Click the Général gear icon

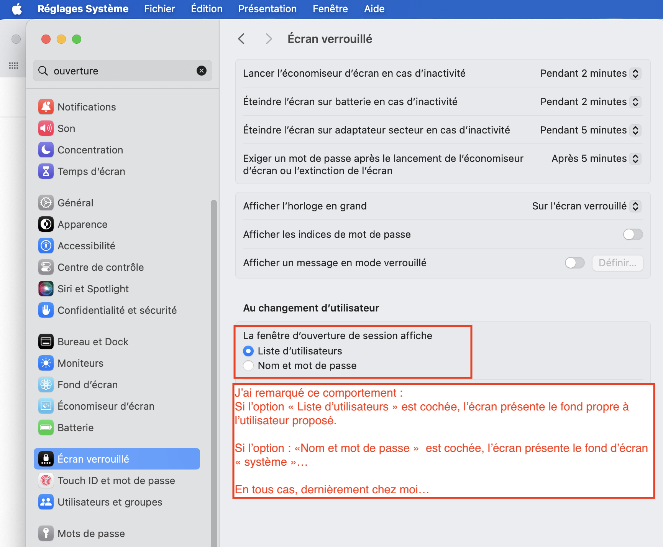pos(46,203)
